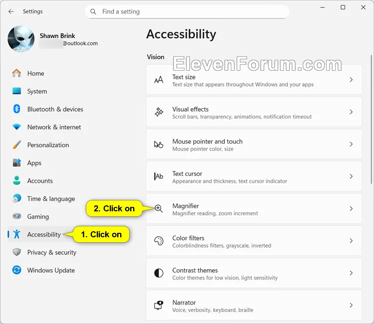The width and height of the screenshot is (374, 324).
Task: Go to Network & internet
Action: [54, 127]
